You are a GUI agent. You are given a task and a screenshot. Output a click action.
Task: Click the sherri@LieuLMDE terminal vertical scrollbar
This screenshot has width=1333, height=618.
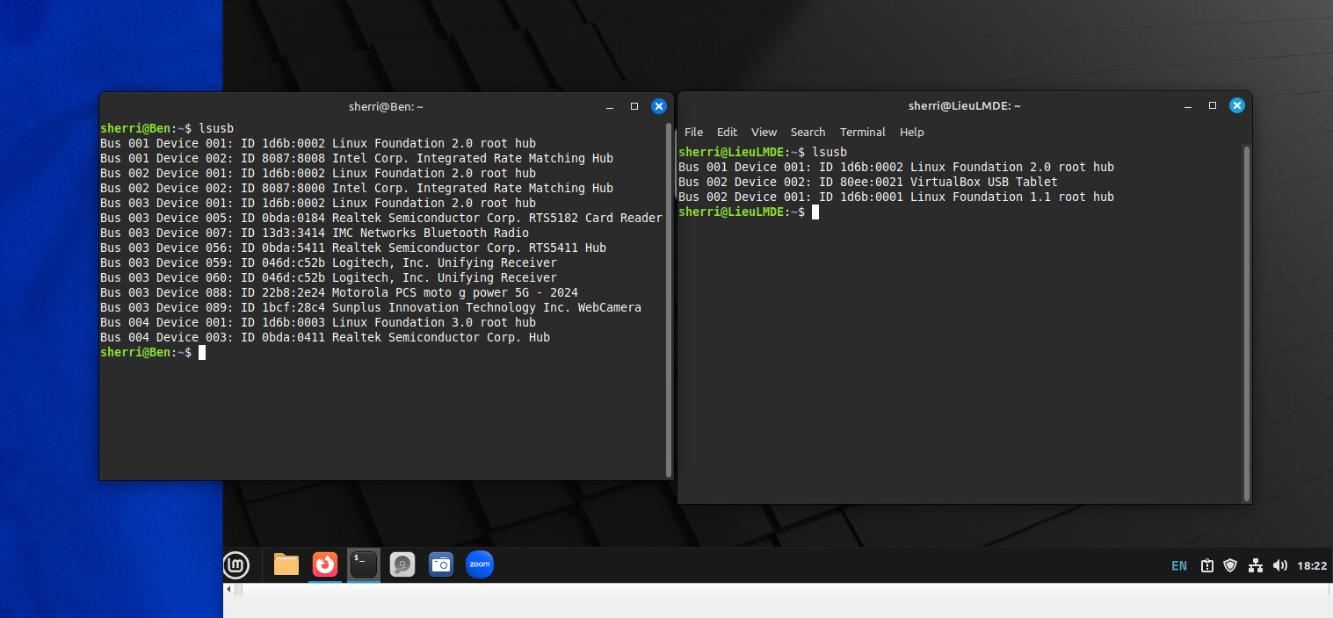point(1247,324)
